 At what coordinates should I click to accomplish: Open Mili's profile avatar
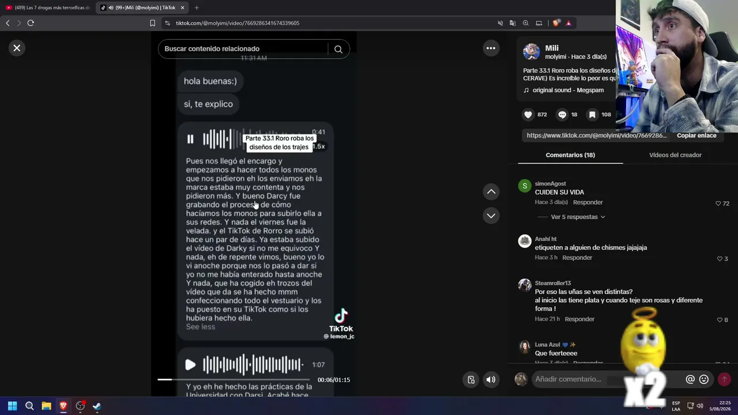point(531,52)
